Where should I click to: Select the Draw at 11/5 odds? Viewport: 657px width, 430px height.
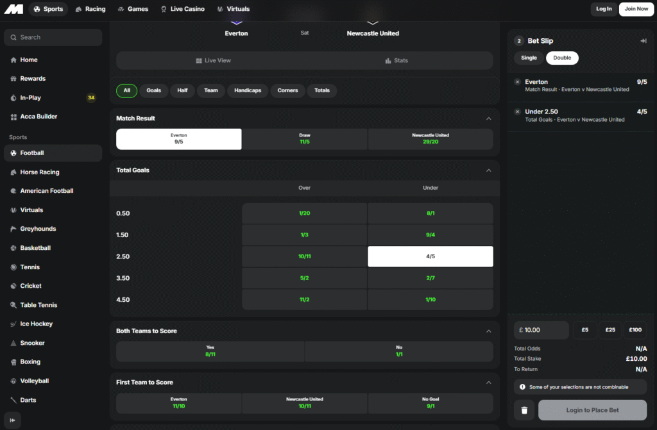(x=304, y=139)
